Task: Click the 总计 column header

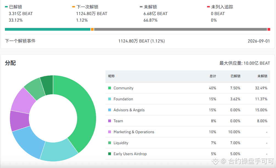Action: 213,76
